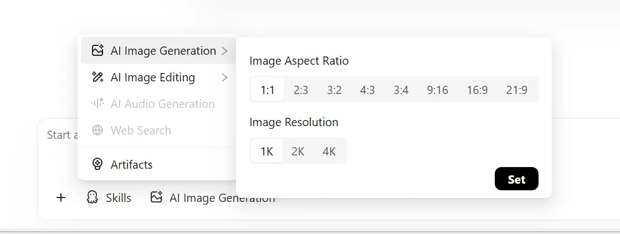
Task: Click the Skills label in the toolbar
Action: point(119,197)
